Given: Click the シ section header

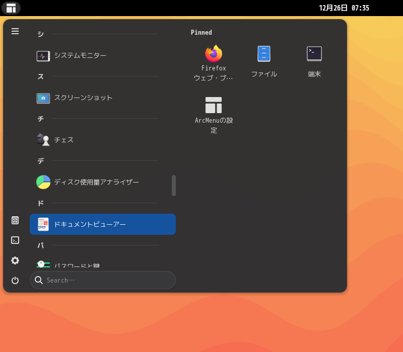Looking at the screenshot, I should click(x=41, y=34).
